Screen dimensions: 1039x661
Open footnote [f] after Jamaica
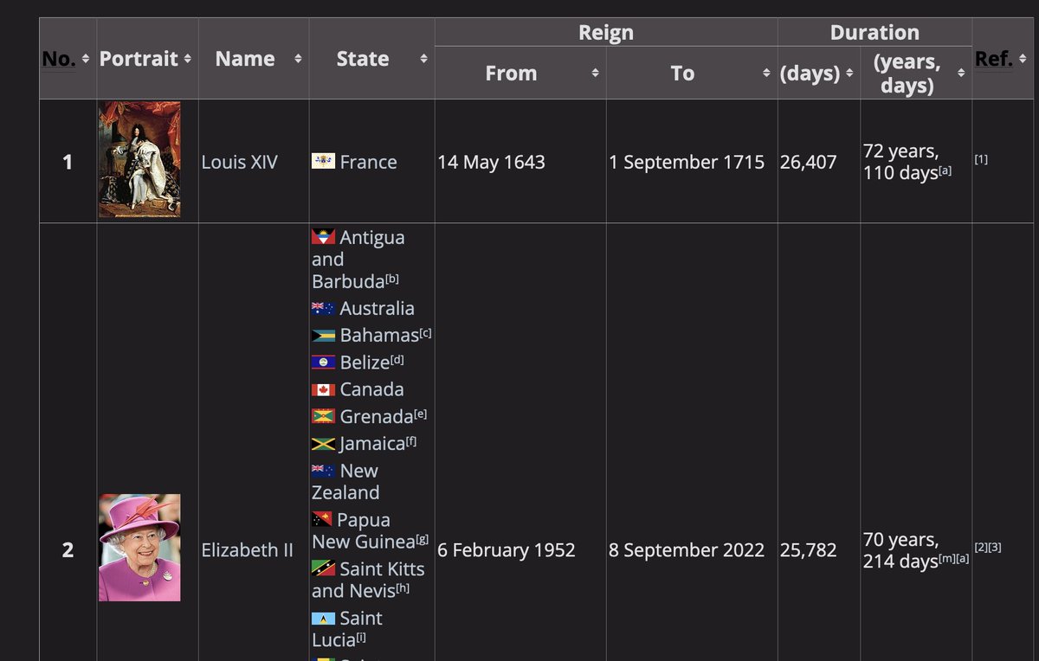(x=411, y=440)
